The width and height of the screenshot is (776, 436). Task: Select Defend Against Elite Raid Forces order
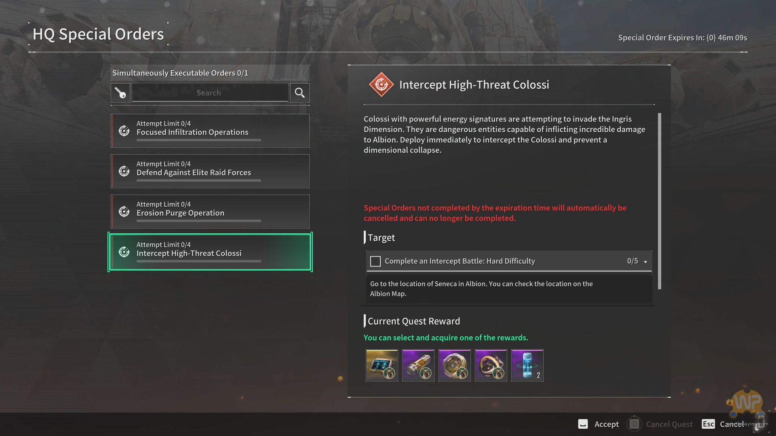pos(210,171)
